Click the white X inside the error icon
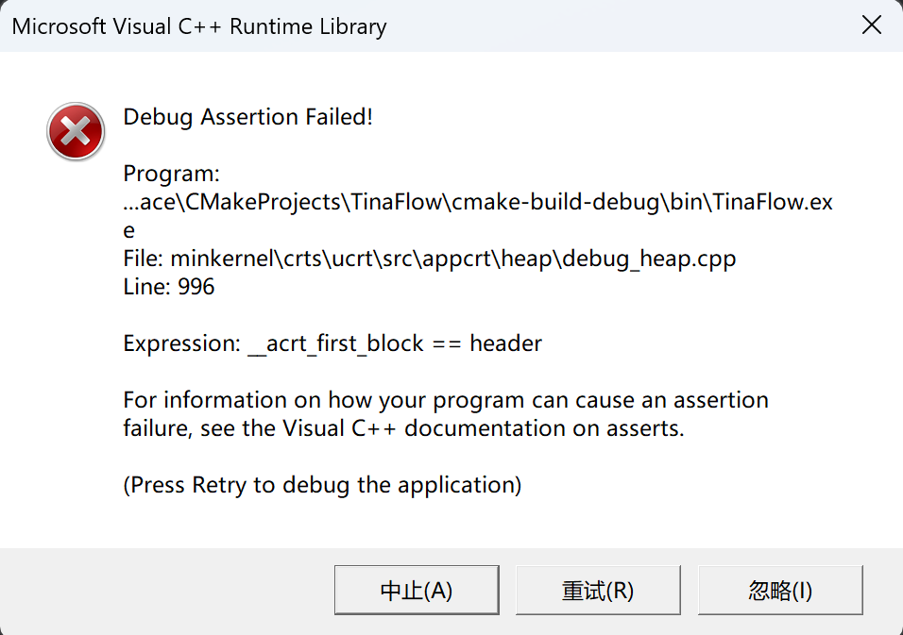 (76, 132)
